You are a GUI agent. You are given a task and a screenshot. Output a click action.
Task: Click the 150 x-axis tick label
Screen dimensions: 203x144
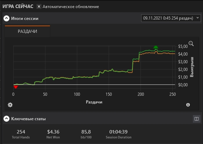point(109,94)
